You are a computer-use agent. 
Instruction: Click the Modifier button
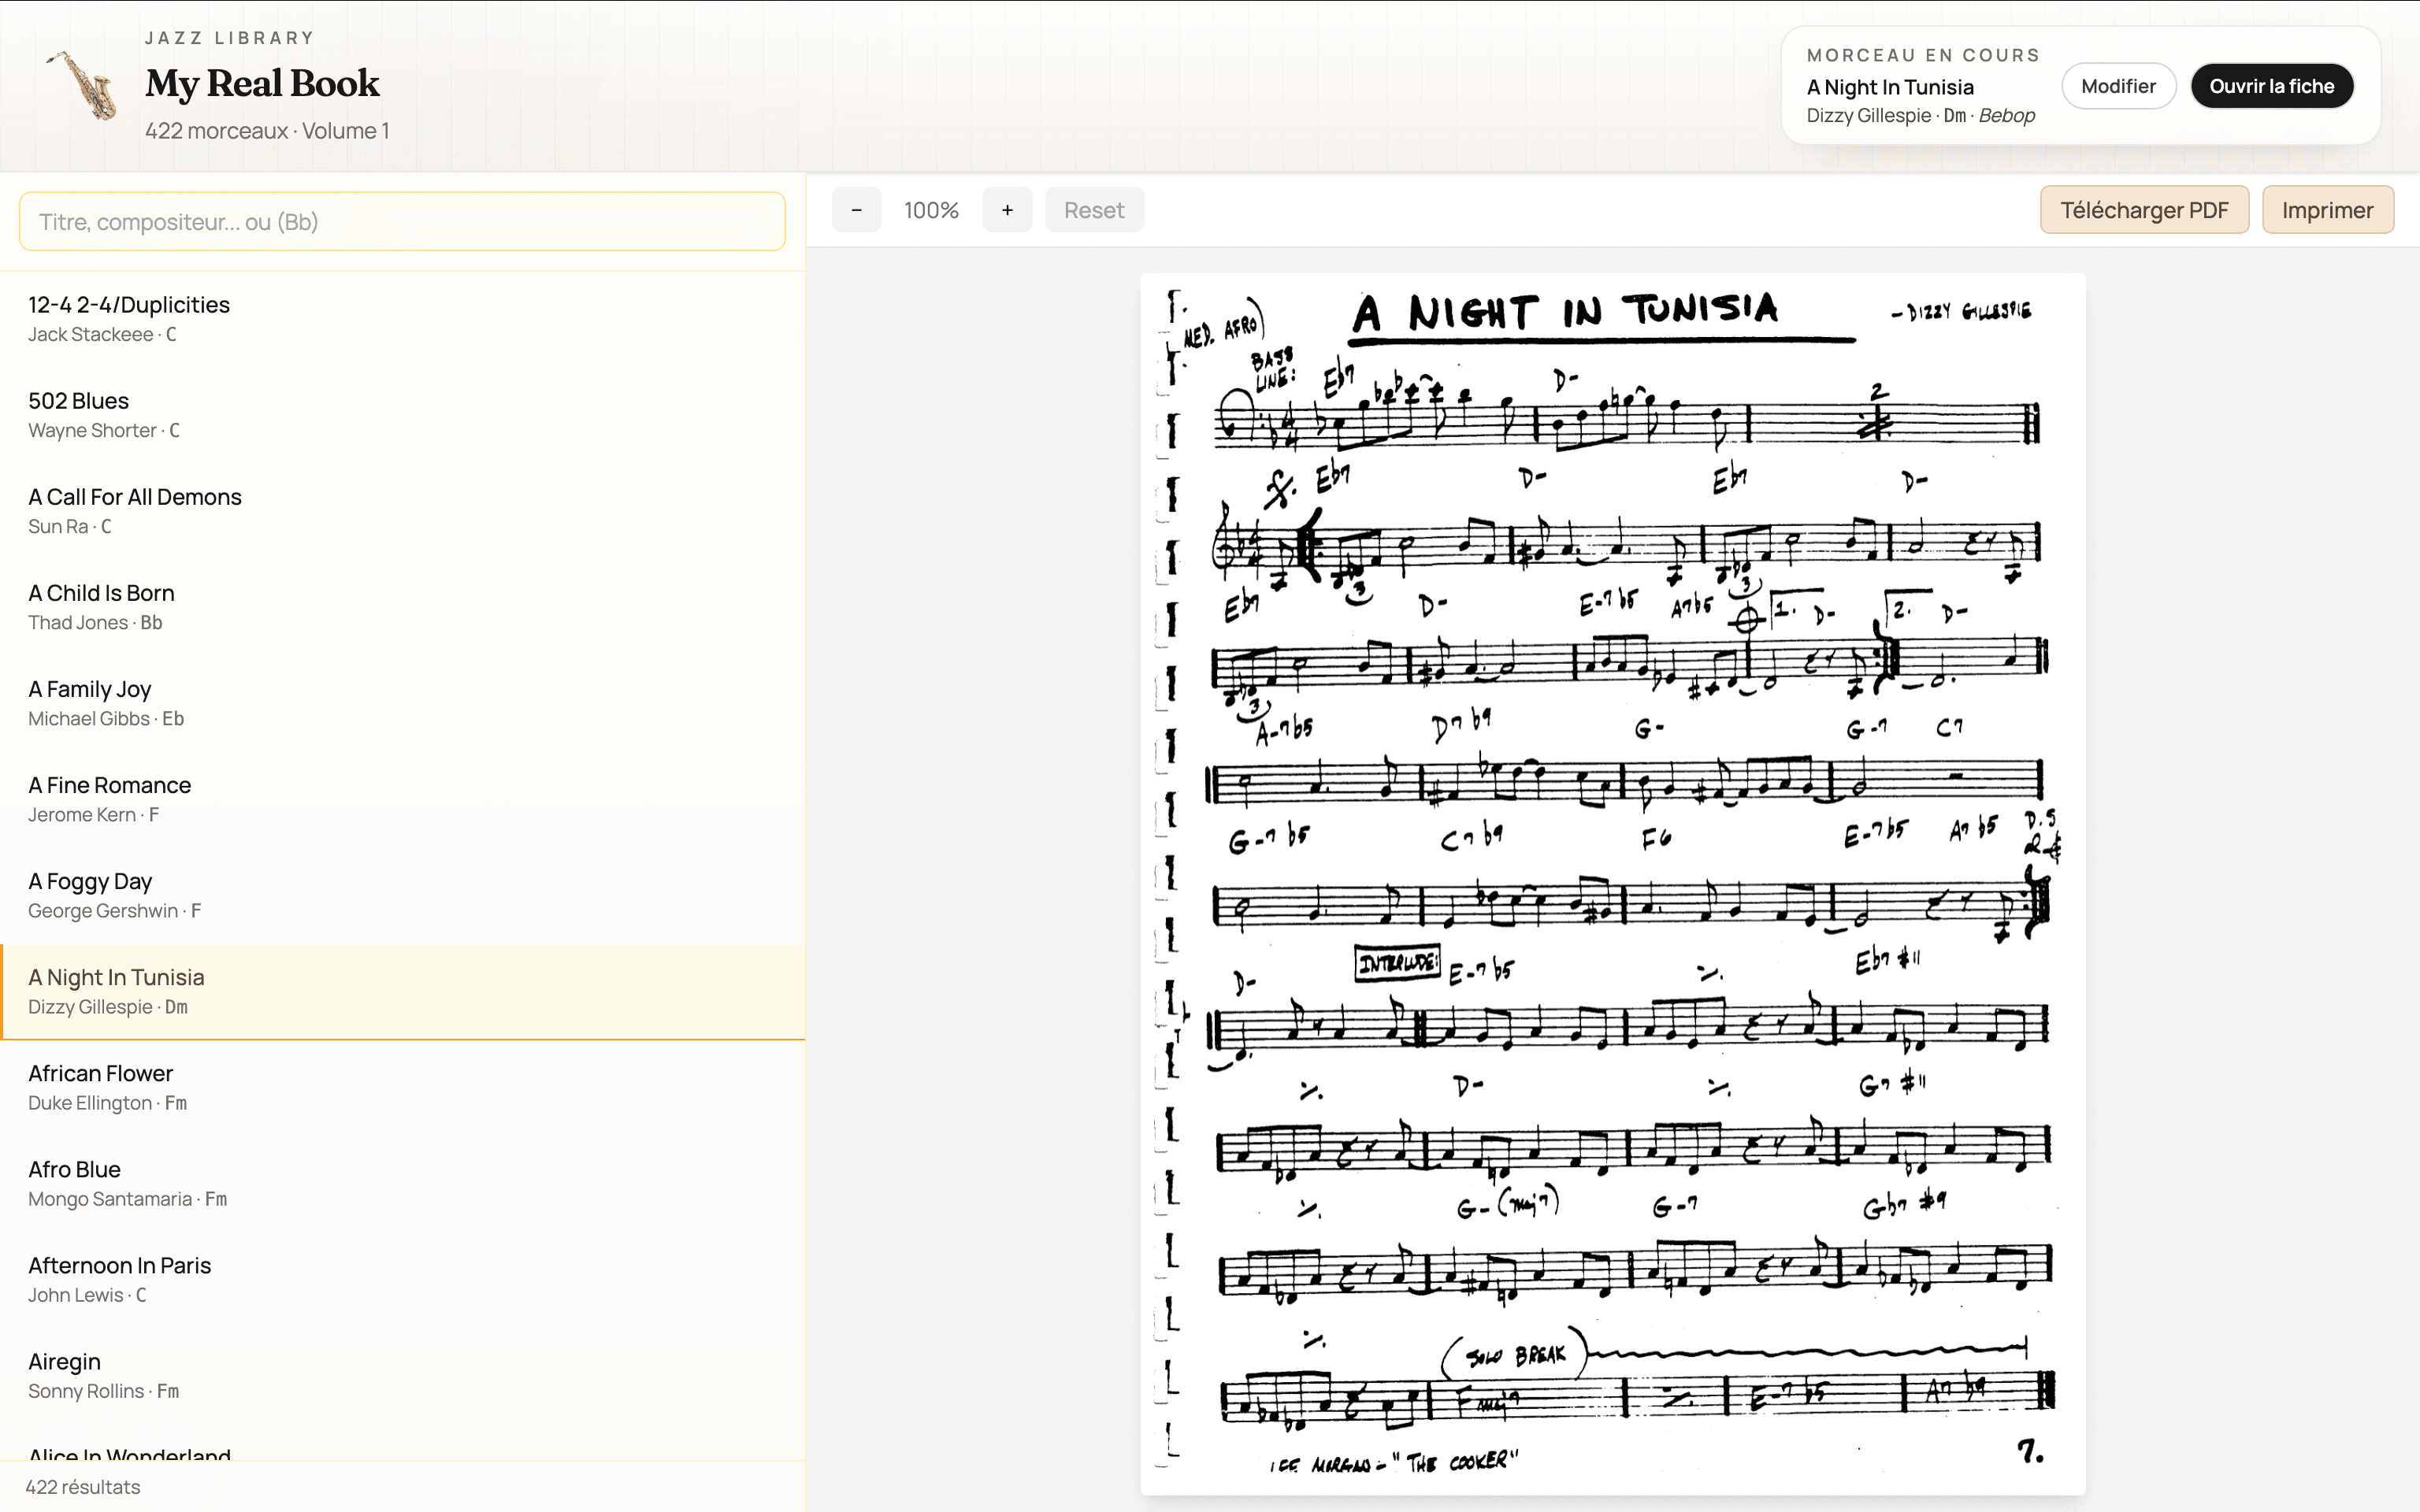pyautogui.click(x=2118, y=86)
